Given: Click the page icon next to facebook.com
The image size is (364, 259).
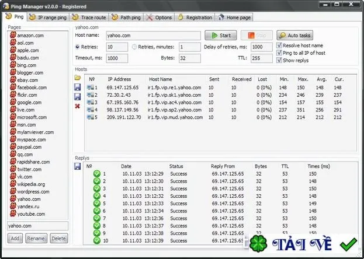Looking at the screenshot, I should 13,87.
